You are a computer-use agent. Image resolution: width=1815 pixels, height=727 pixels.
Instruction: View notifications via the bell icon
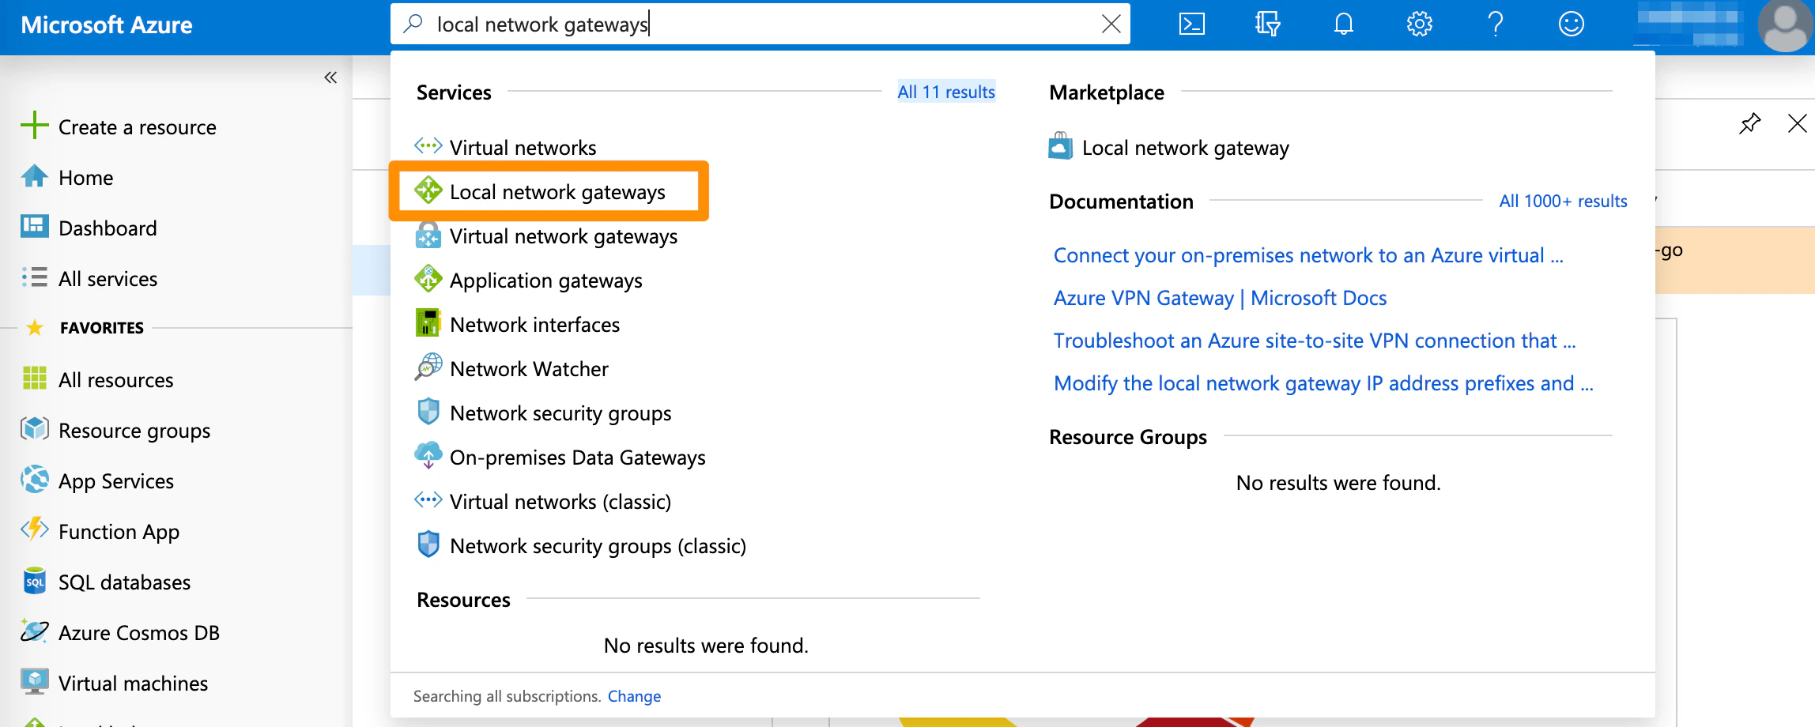pos(1344,24)
